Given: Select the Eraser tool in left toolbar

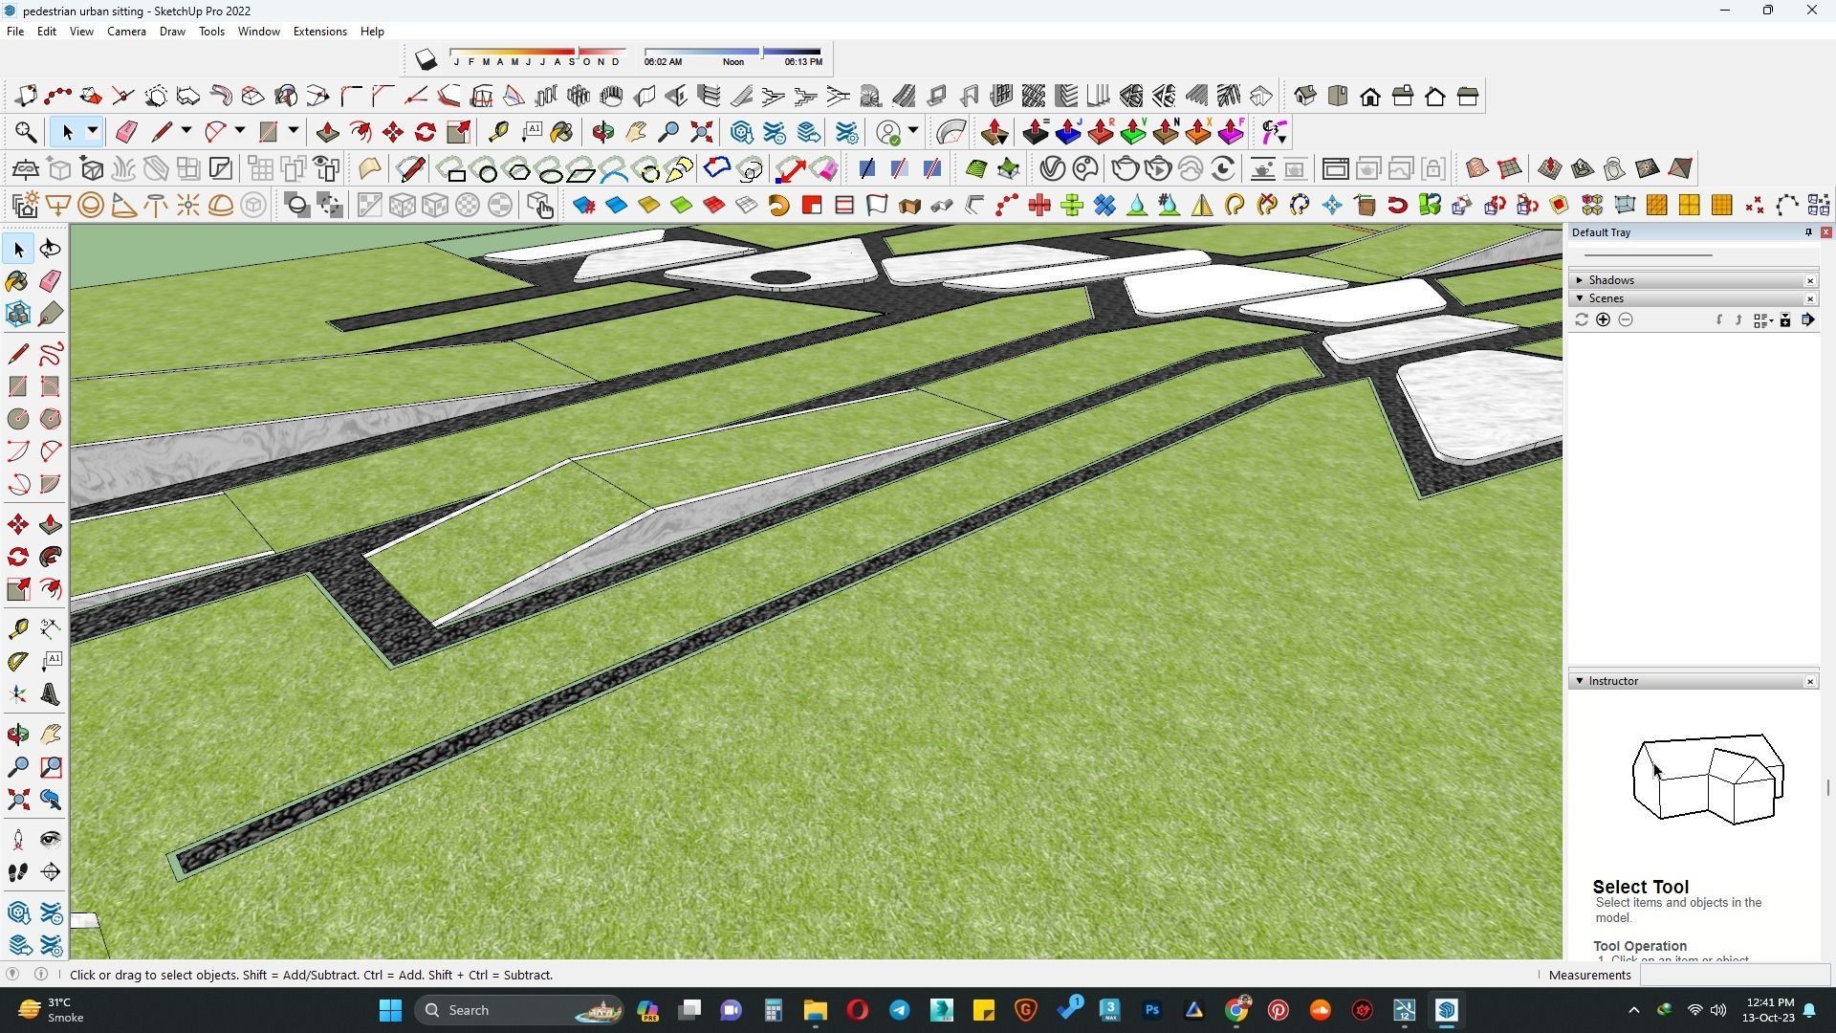Looking at the screenshot, I should click(x=51, y=281).
